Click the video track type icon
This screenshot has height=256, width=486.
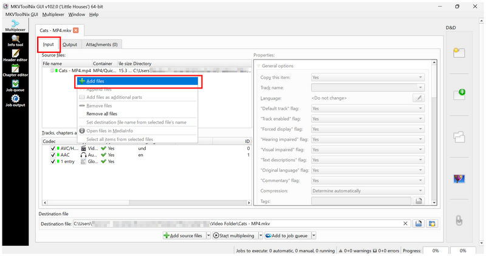83,148
